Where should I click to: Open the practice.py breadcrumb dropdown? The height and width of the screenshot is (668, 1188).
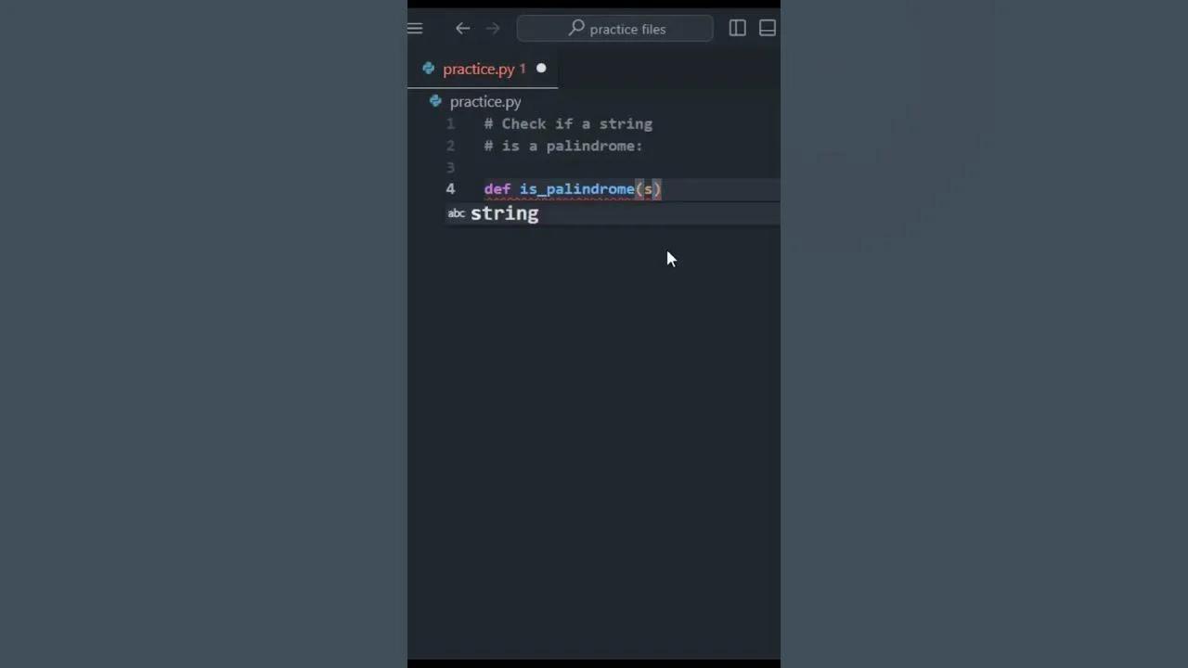pos(485,102)
